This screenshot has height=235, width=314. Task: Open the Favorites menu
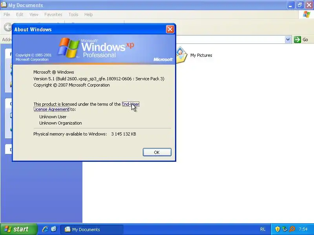pyautogui.click(x=53, y=14)
